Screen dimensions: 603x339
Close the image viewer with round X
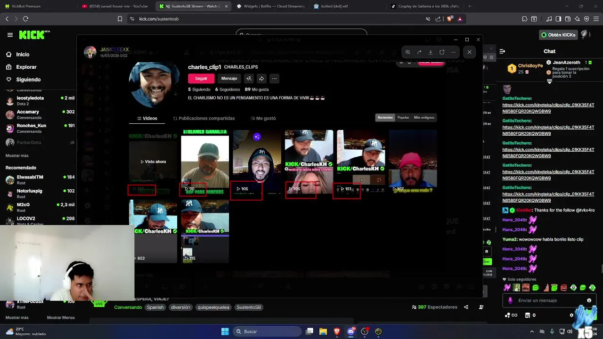469,52
